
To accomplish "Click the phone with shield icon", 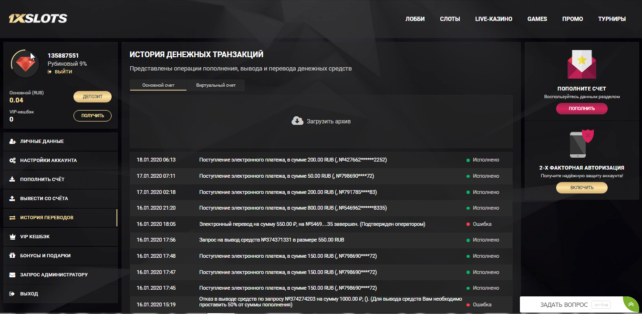I will pyautogui.click(x=581, y=143).
